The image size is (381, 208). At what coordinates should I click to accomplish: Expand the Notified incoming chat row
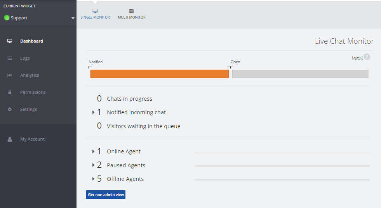coord(93,112)
